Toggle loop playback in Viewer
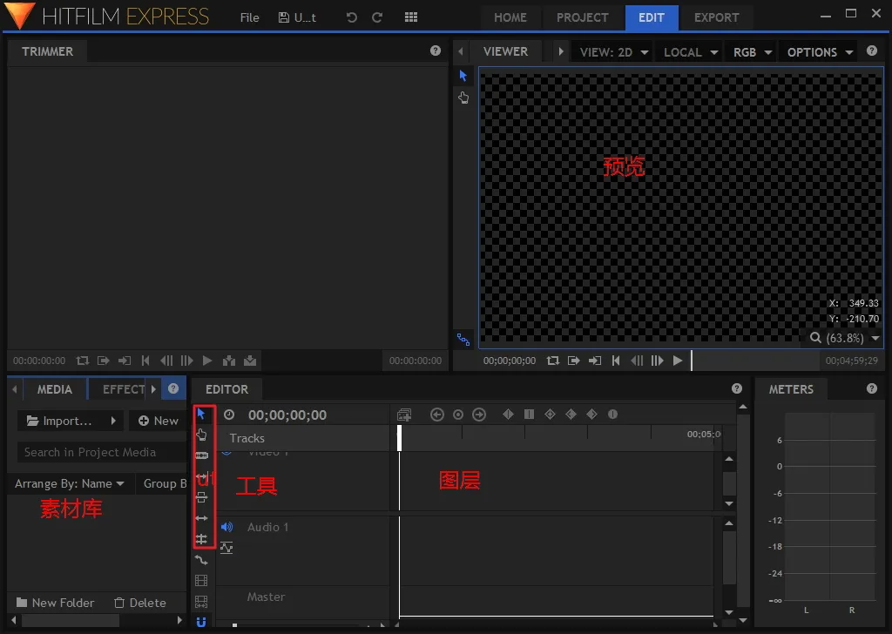Screen dimensions: 892x634 [x=553, y=361]
